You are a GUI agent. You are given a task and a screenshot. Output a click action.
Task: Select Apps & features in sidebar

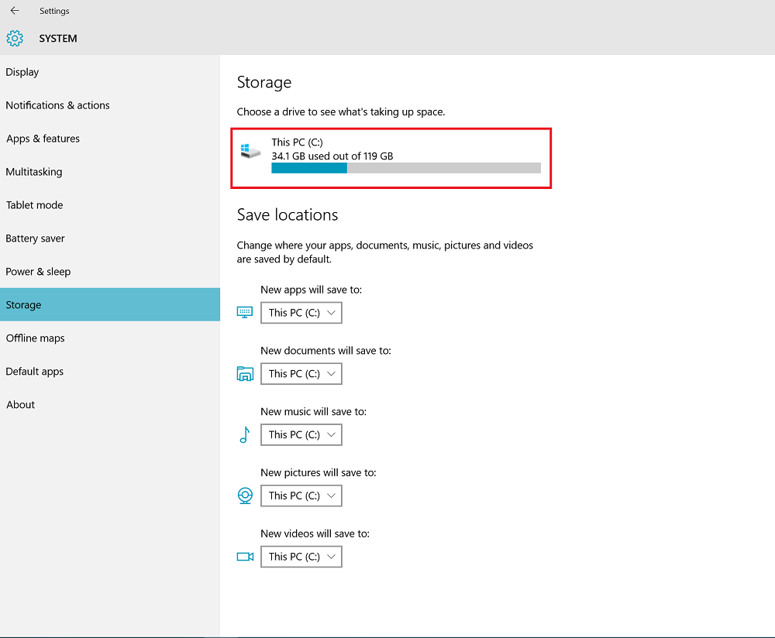click(x=110, y=139)
